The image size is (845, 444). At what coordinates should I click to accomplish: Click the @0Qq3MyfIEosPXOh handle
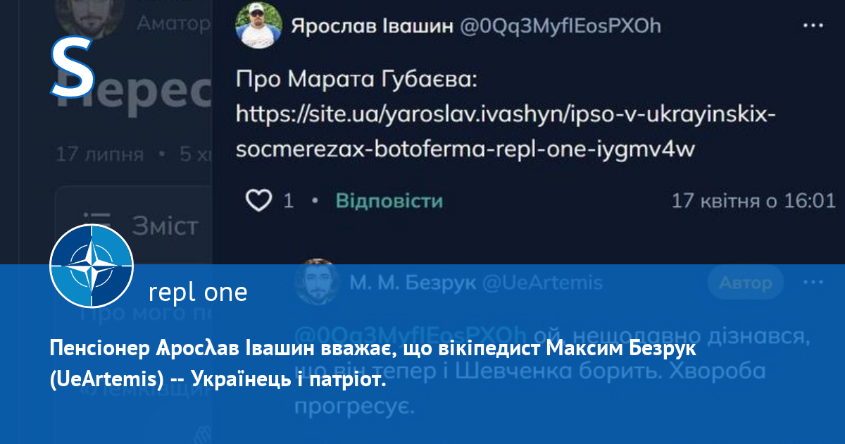(x=561, y=27)
